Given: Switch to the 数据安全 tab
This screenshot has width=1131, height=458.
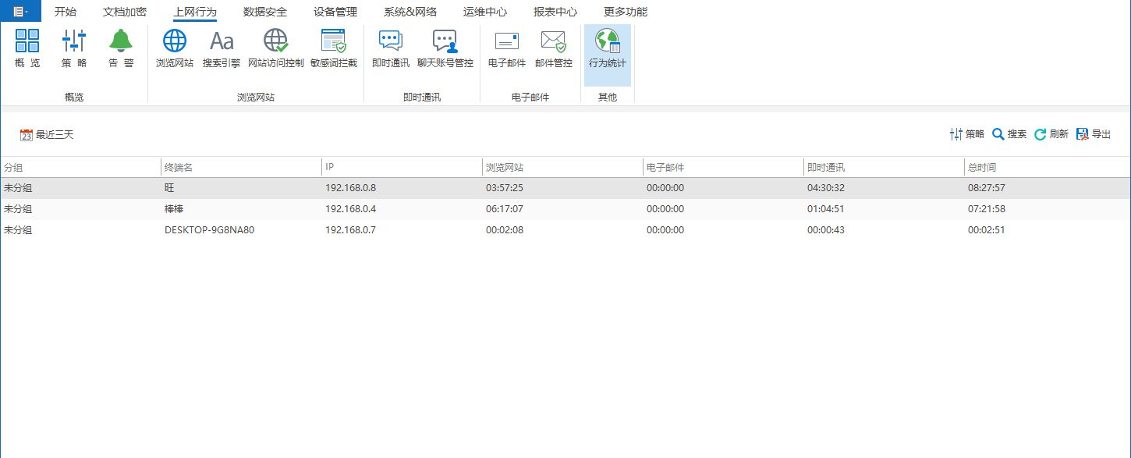Looking at the screenshot, I should coord(265,12).
